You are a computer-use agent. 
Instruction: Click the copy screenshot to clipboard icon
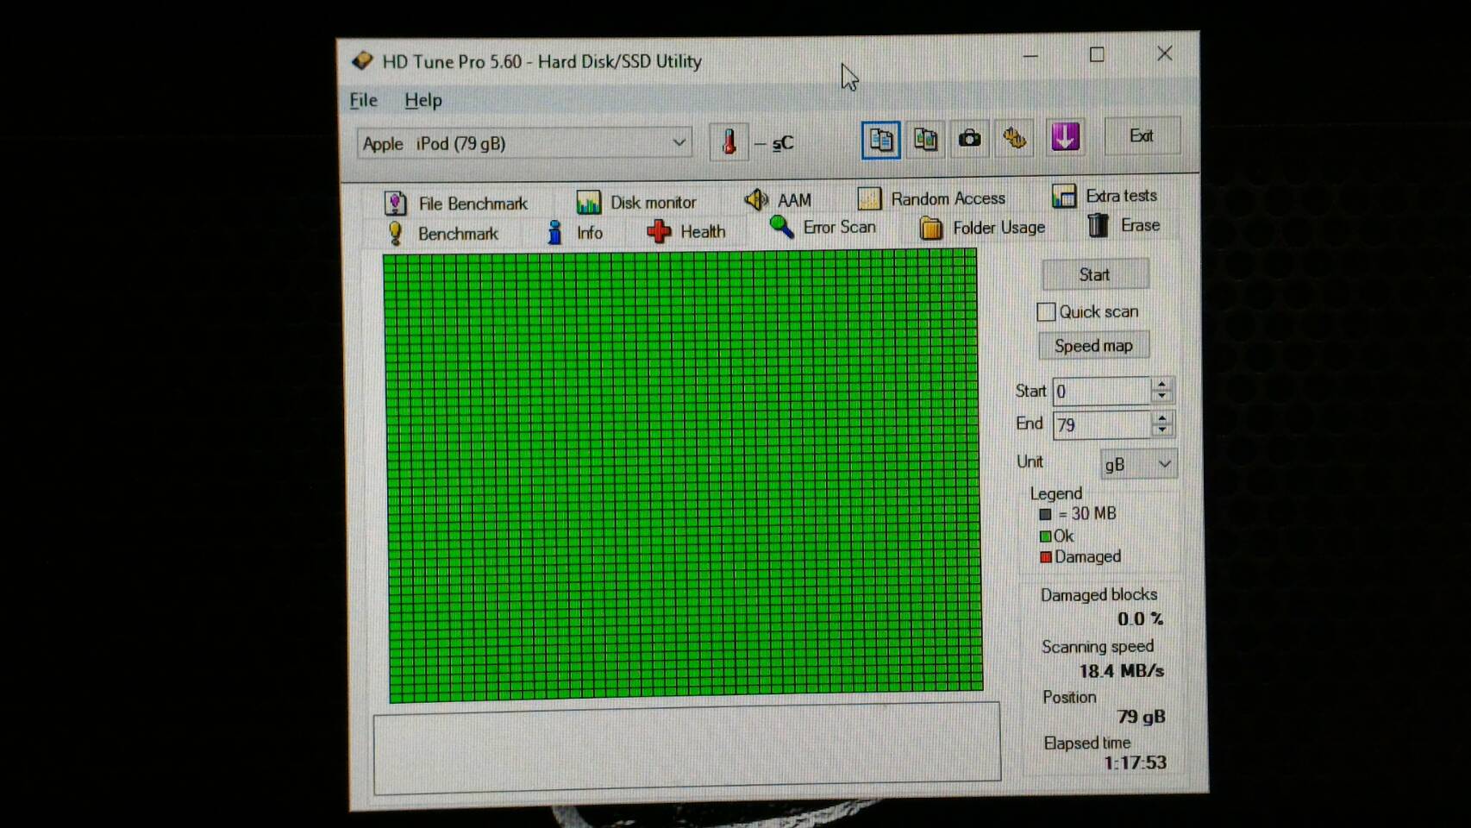[x=925, y=139]
